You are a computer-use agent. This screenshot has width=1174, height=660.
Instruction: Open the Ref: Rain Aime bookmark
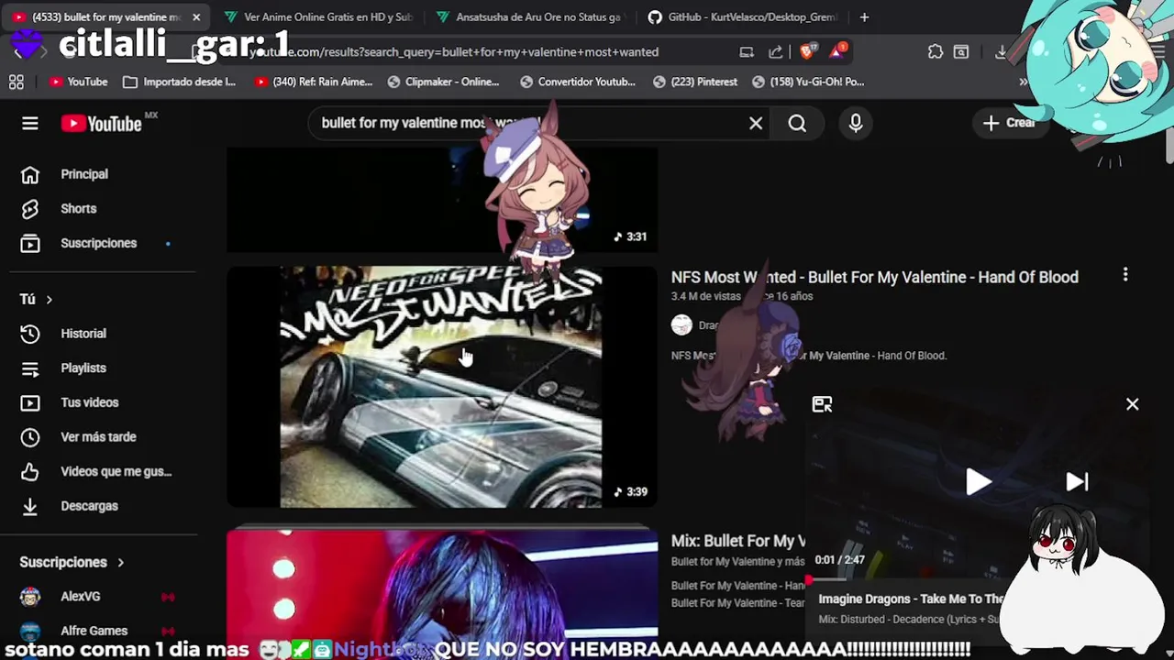tap(313, 82)
